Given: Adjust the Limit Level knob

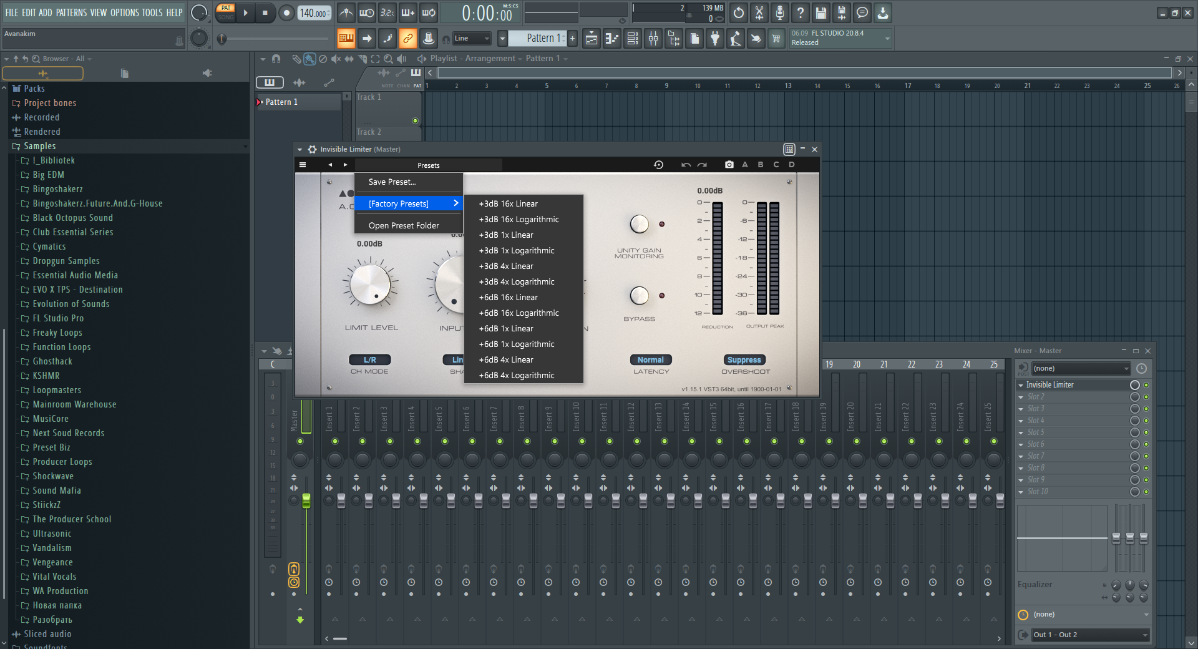Looking at the screenshot, I should (x=370, y=284).
